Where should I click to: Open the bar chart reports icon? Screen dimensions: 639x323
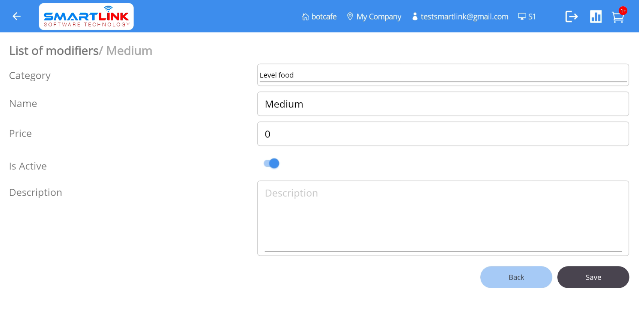(x=595, y=16)
